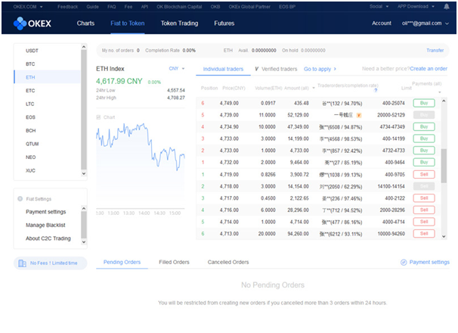Open the Fiat to Token tab

pyautogui.click(x=128, y=23)
